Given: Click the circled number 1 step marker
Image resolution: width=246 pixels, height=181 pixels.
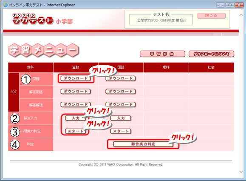Looking at the screenshot, I should 26,79.
